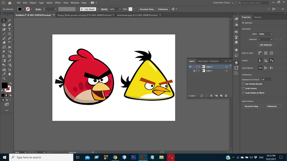This screenshot has width=287, height=161.
Task: Select the Gradient tool
Action: [4, 61]
